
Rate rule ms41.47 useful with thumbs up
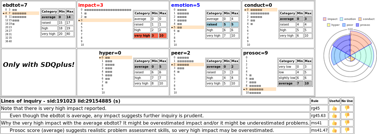[334, 130]
